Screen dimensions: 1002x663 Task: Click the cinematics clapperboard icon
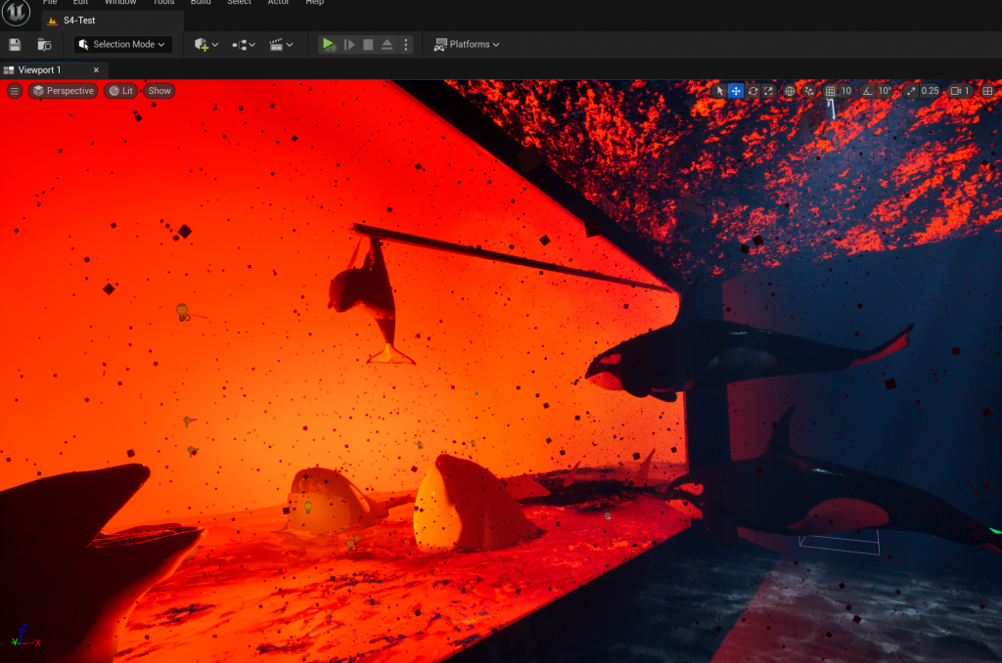(x=276, y=44)
